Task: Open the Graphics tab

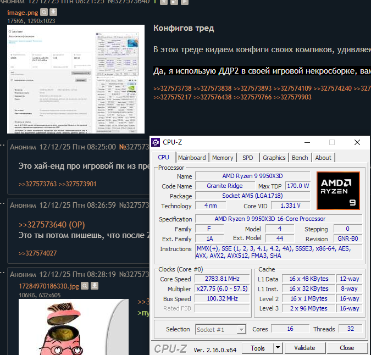Action: 274,158
